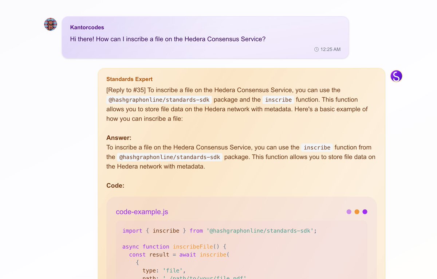Click the 12:25 AM timestamp

click(x=331, y=49)
